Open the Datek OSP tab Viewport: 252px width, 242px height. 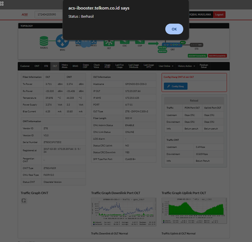[86, 66]
